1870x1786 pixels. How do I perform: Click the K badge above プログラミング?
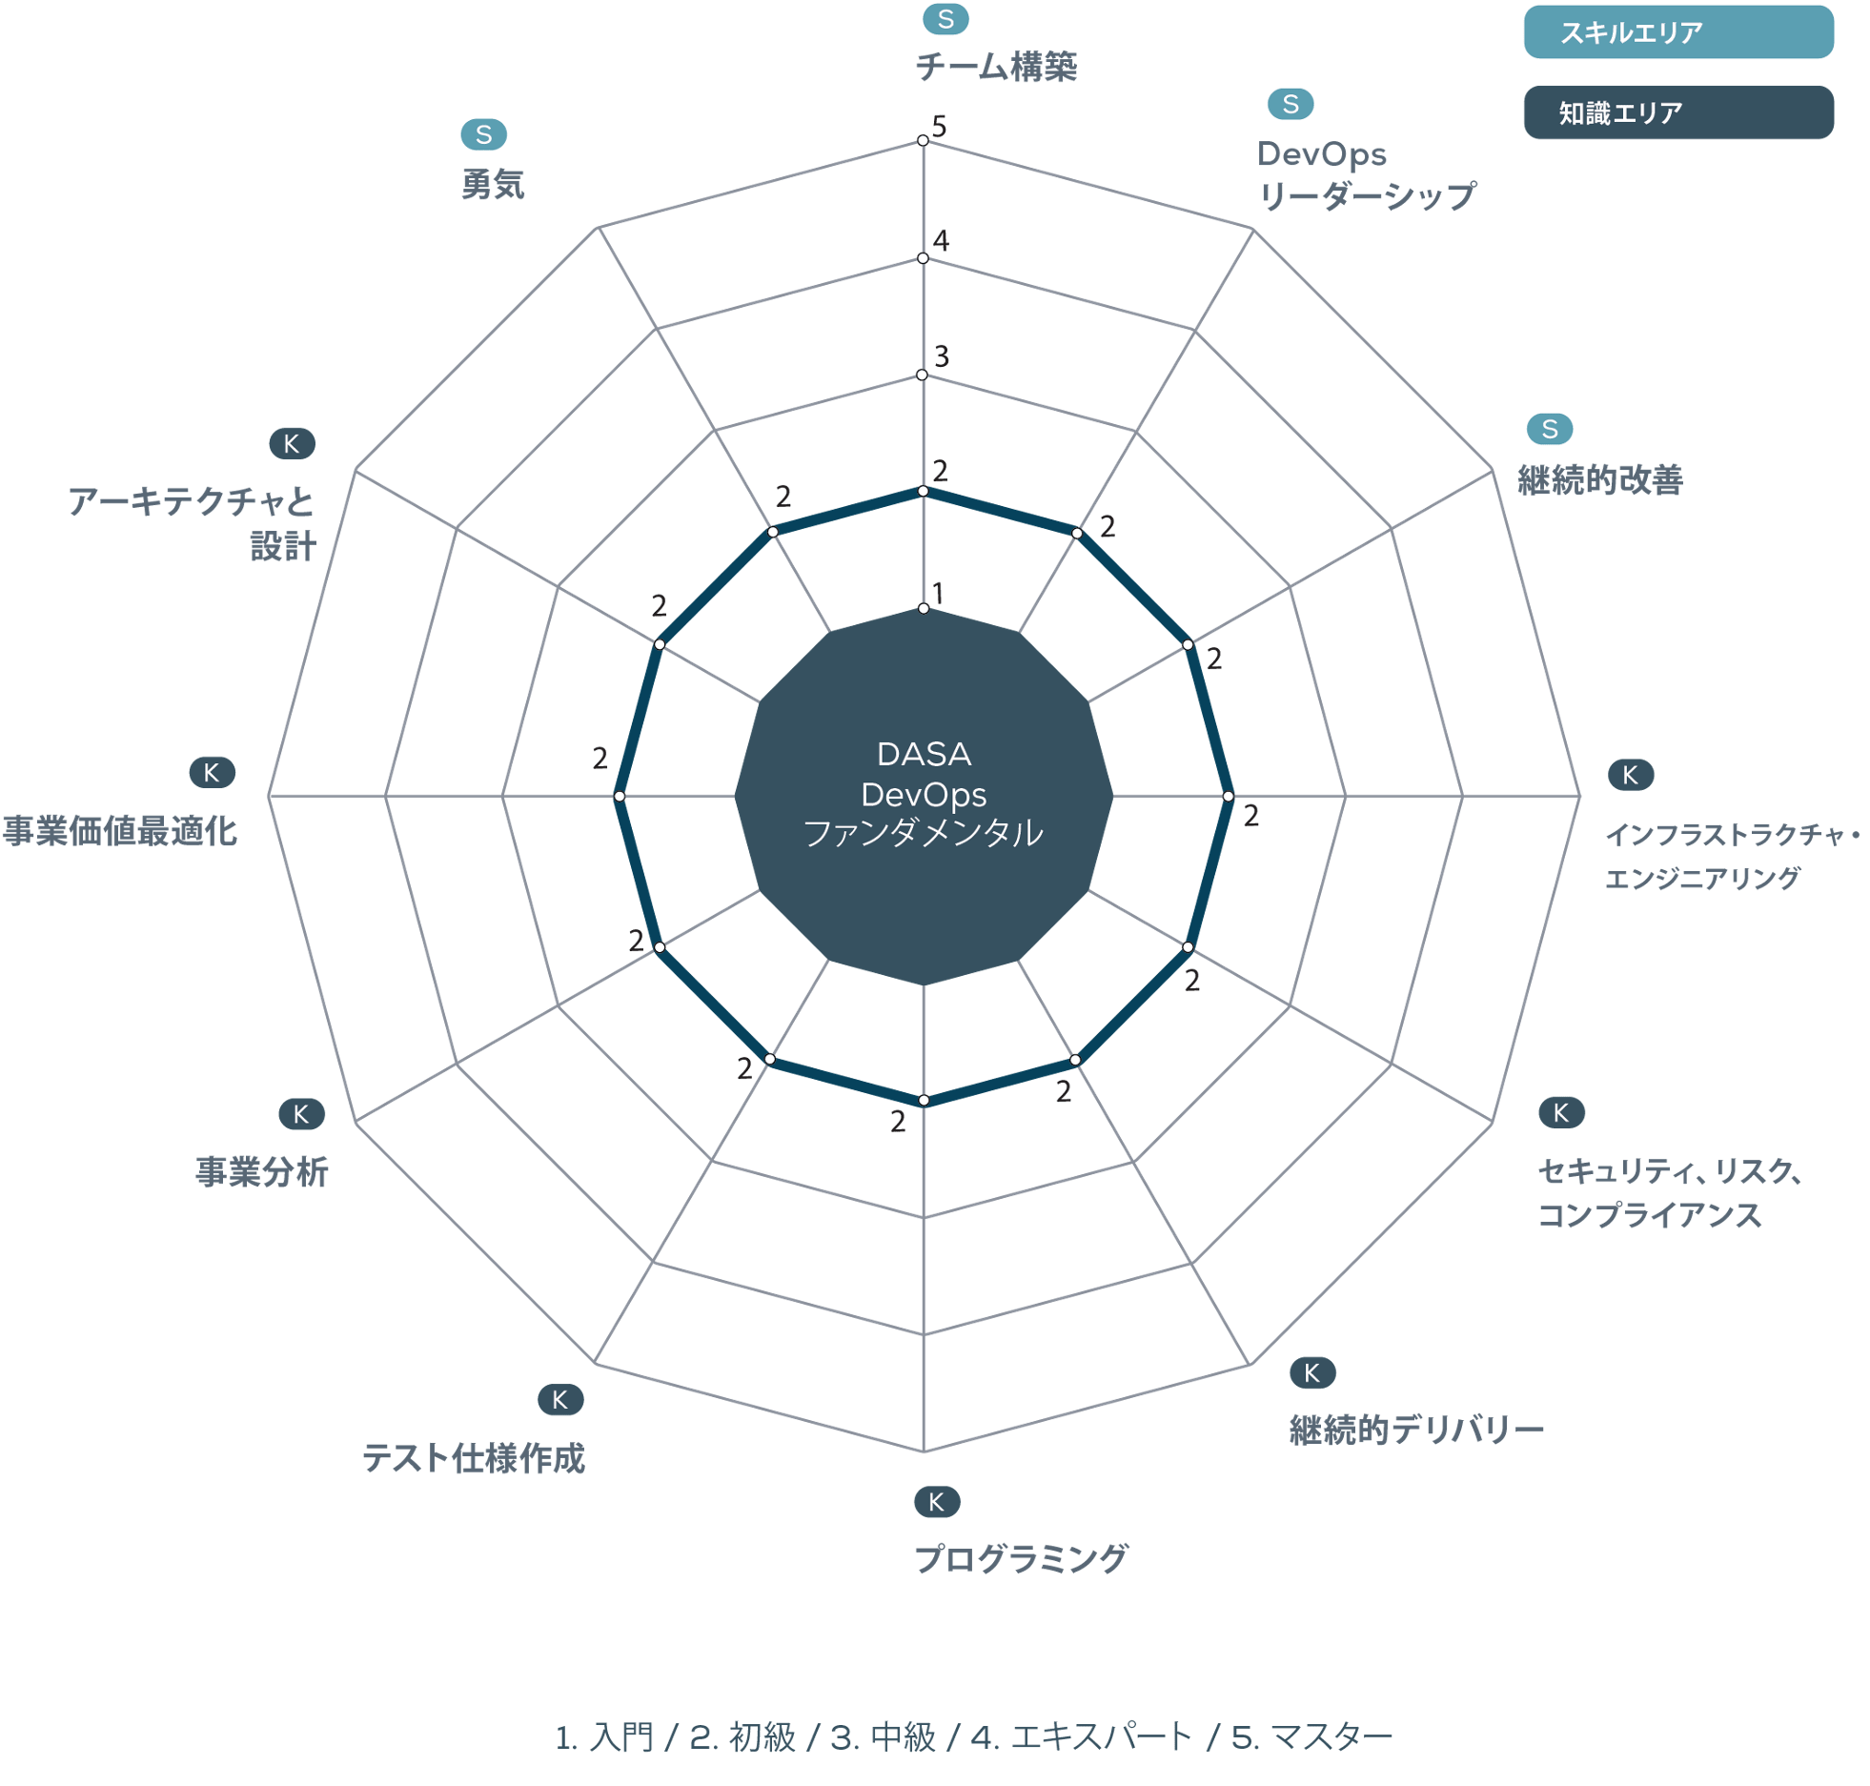tap(936, 1502)
